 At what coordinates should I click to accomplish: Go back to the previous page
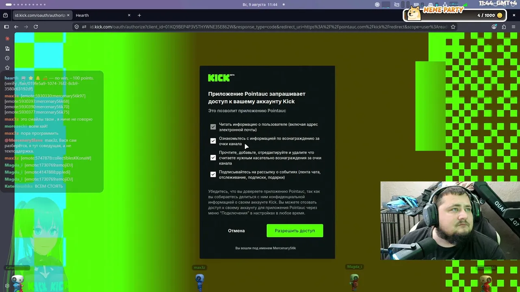point(16,27)
